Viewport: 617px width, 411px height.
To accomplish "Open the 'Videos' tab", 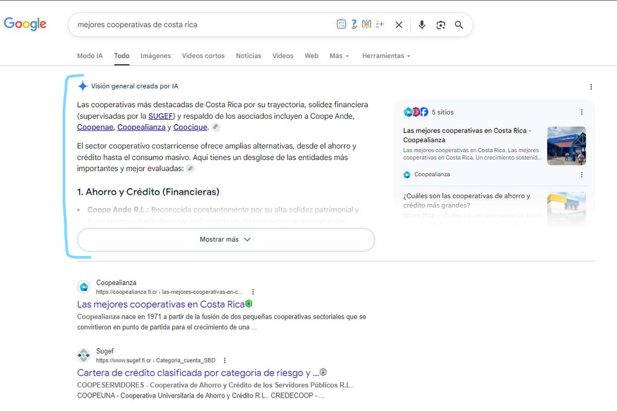I will pos(283,55).
